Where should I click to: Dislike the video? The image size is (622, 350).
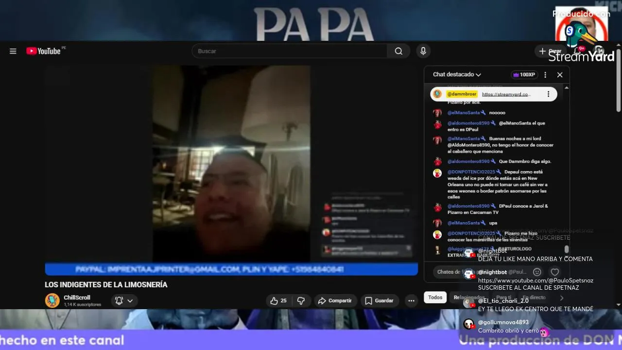tap(301, 301)
